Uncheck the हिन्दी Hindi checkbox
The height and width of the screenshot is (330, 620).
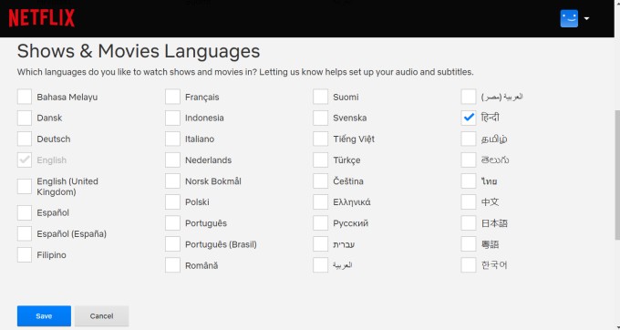click(x=469, y=118)
